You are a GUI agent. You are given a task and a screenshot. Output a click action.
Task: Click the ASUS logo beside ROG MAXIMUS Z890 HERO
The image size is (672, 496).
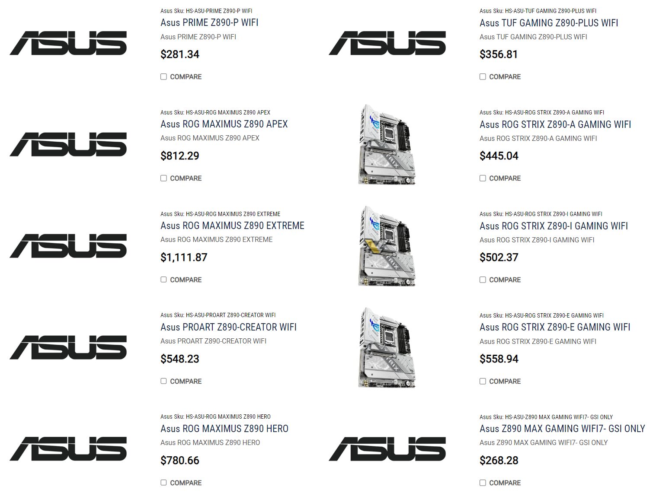tap(68, 448)
